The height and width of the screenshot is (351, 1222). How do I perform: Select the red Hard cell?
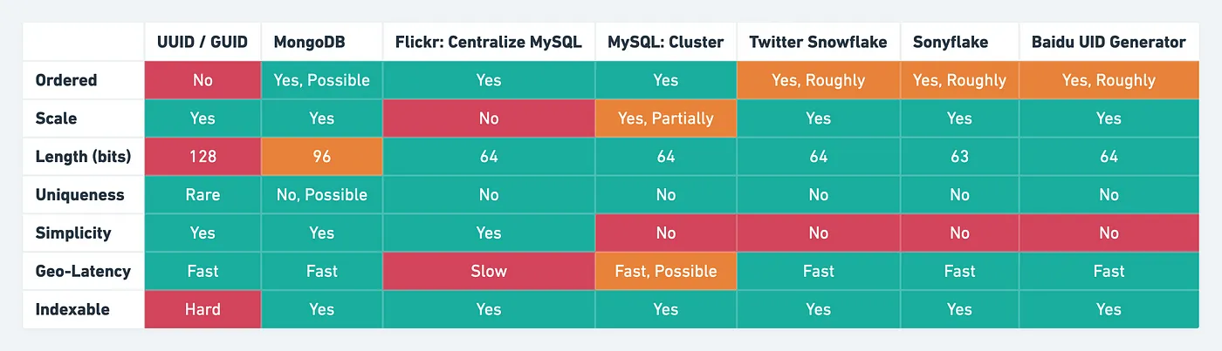[203, 309]
